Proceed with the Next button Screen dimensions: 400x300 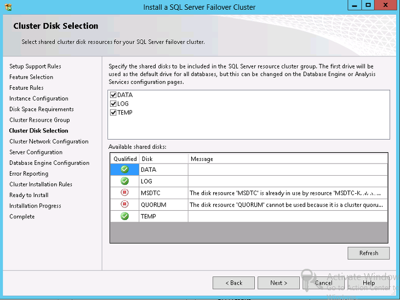pos(278,283)
